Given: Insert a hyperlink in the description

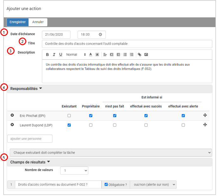Looking at the screenshot, I should pyautogui.click(x=139, y=55).
